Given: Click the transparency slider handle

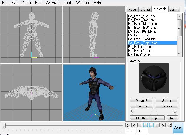Looking at the screenshot, I should point(175,111).
